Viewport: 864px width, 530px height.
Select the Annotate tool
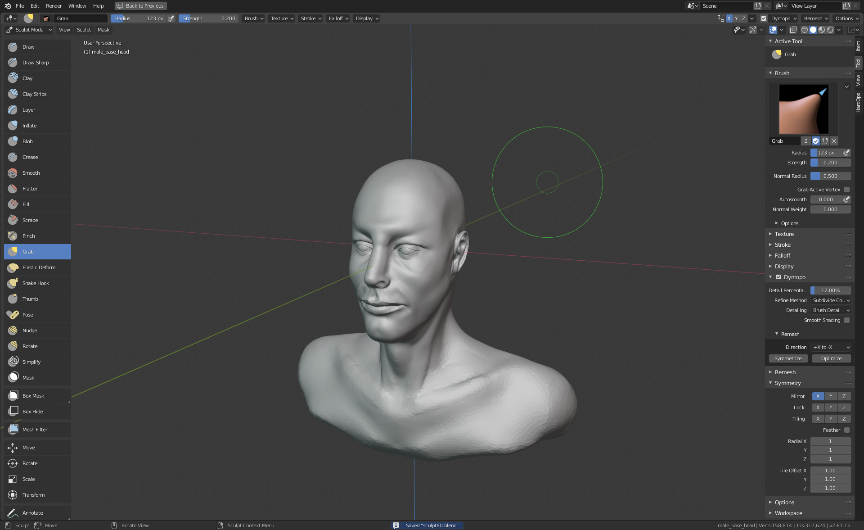pyautogui.click(x=32, y=513)
